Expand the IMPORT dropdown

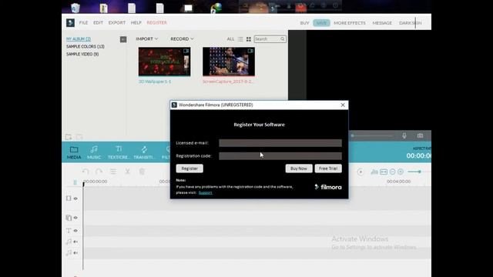pyautogui.click(x=147, y=39)
